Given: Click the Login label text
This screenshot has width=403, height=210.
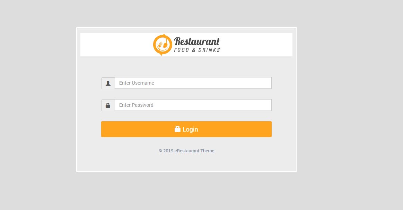Looking at the screenshot, I should tap(190, 129).
